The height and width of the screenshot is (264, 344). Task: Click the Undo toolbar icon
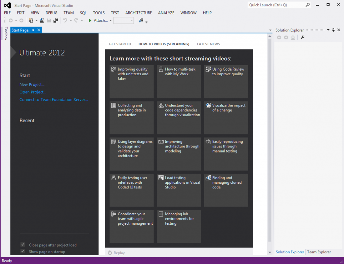65,20
